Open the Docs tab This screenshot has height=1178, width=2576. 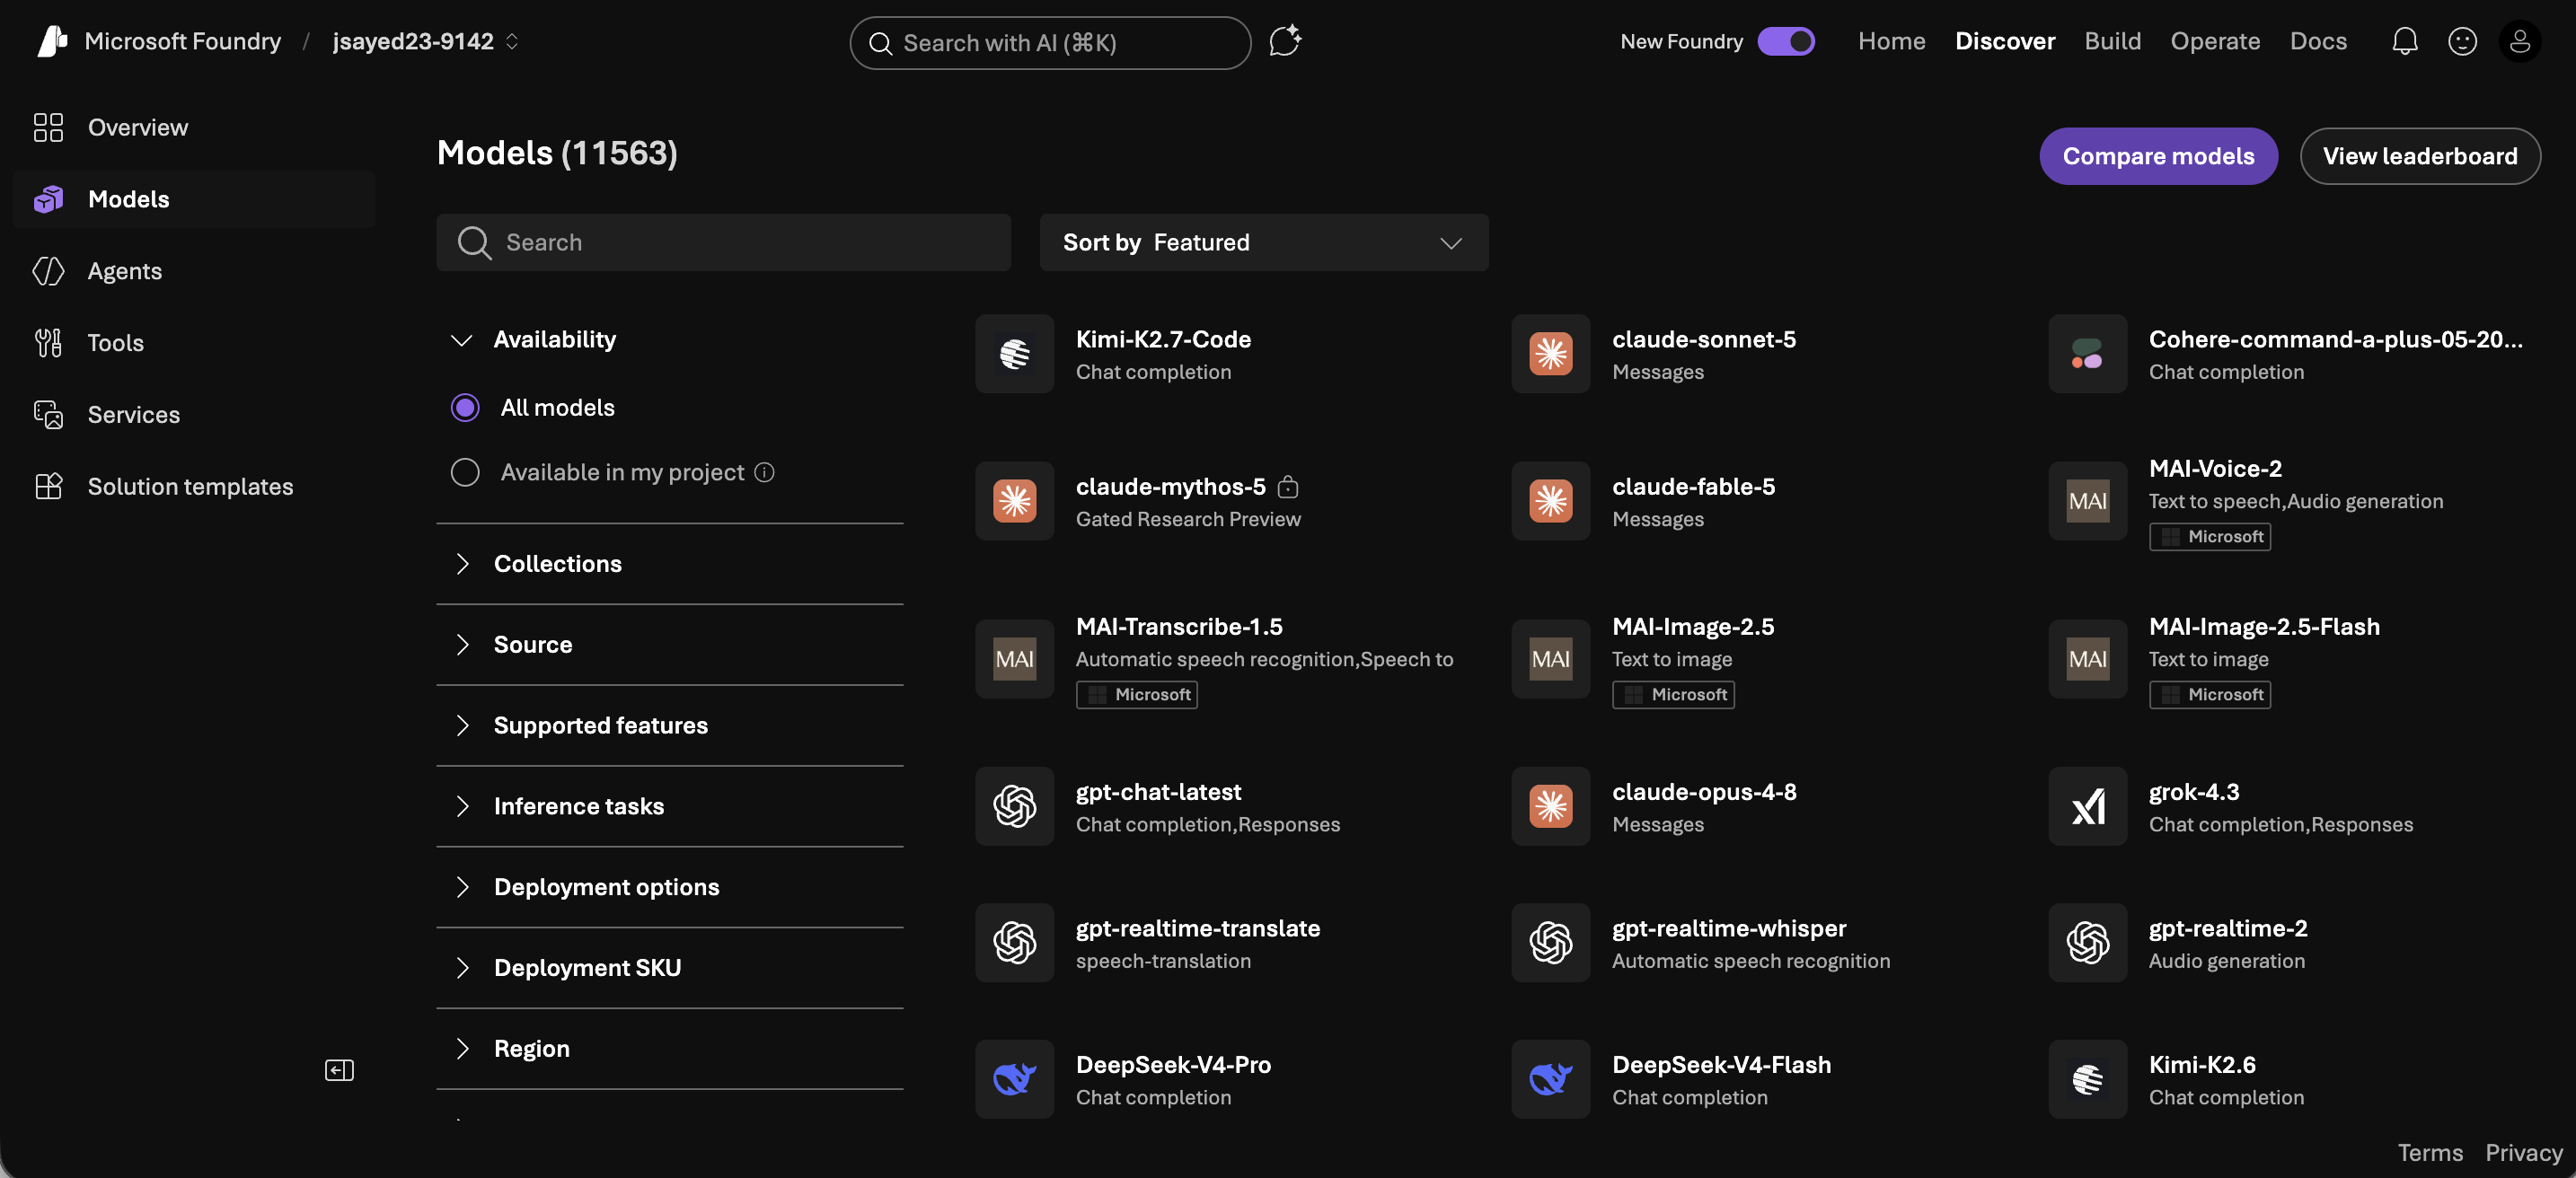coord(2318,41)
